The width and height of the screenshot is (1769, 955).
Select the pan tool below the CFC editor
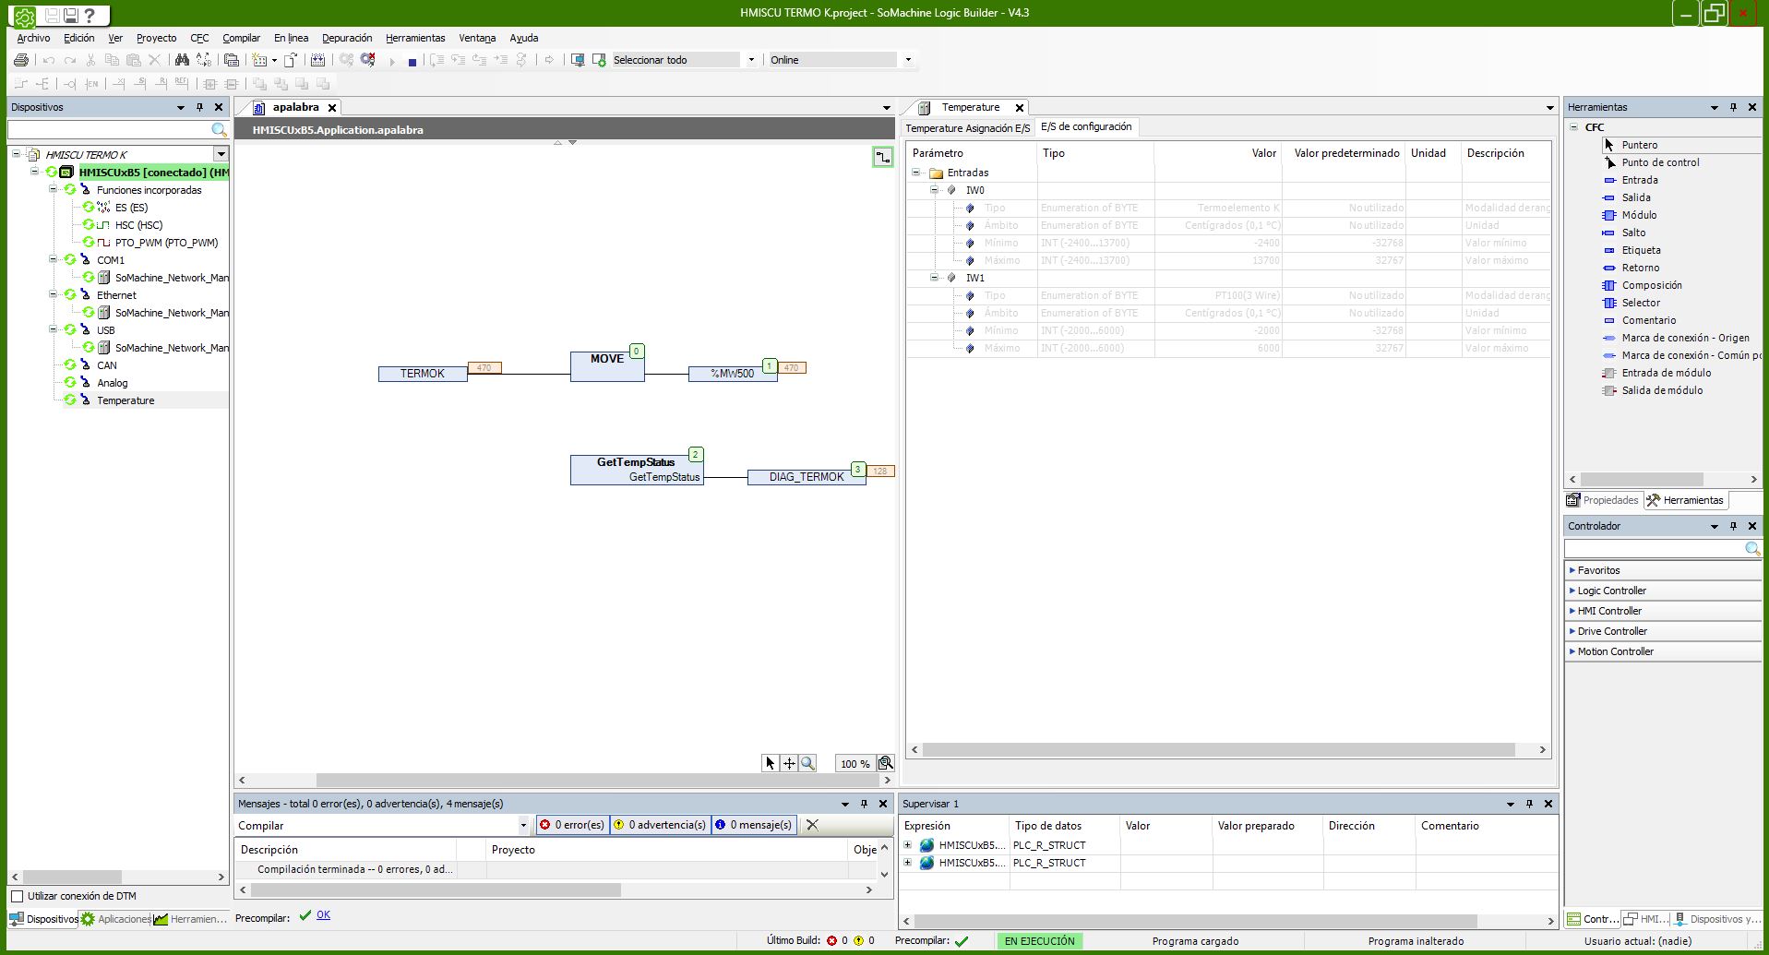click(x=789, y=763)
